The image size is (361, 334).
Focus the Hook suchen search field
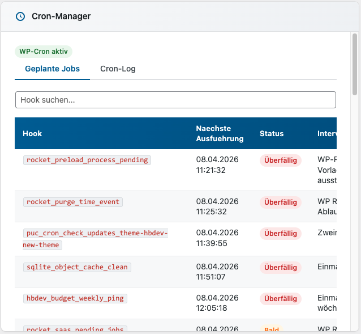[175, 100]
